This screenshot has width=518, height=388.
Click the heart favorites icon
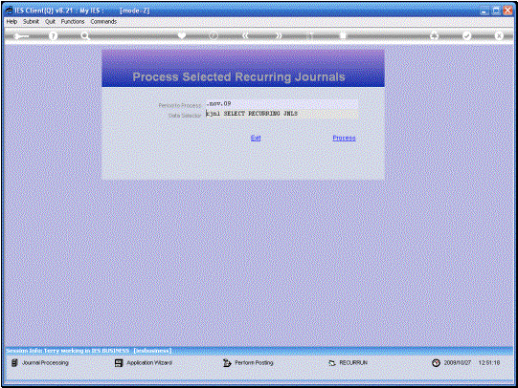point(182,35)
